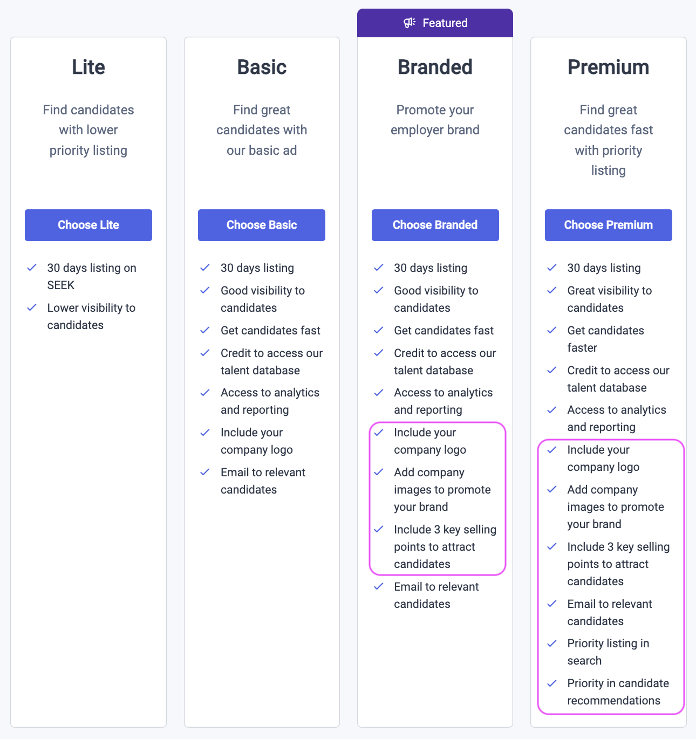Click the Choose Branded button

[x=435, y=225]
